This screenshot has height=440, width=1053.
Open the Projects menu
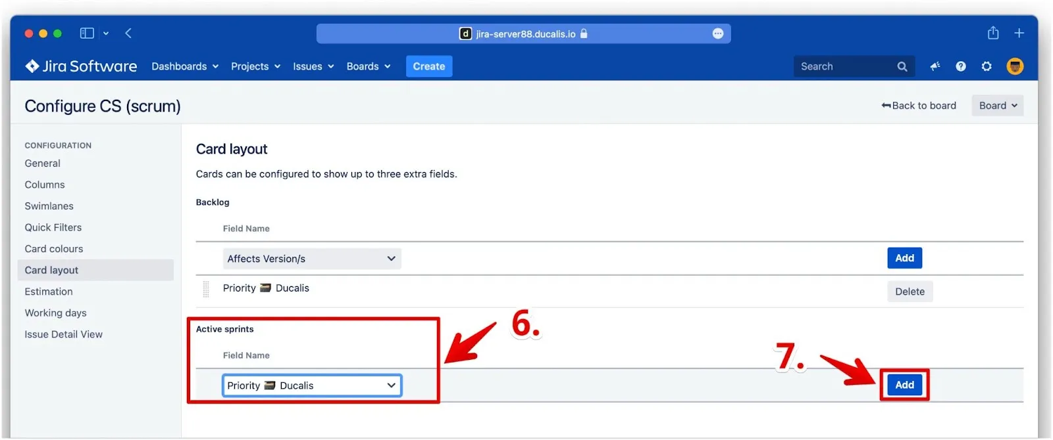click(255, 66)
